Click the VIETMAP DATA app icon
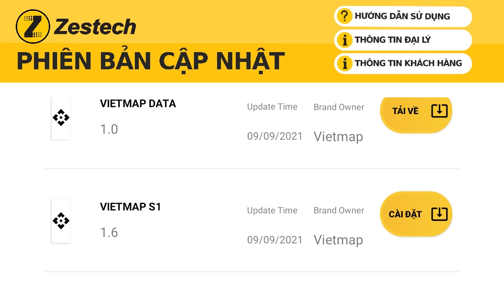504x295 pixels. [x=61, y=118]
